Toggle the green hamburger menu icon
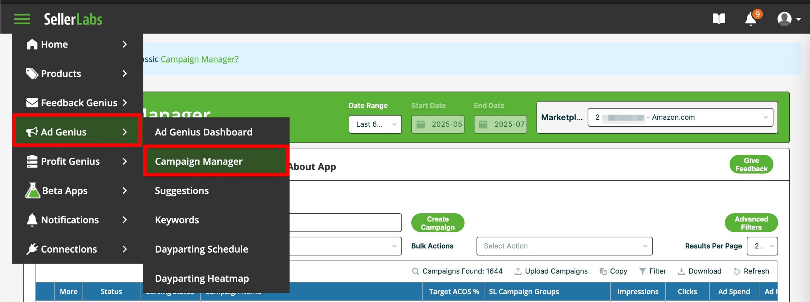810x302 pixels. (22, 19)
